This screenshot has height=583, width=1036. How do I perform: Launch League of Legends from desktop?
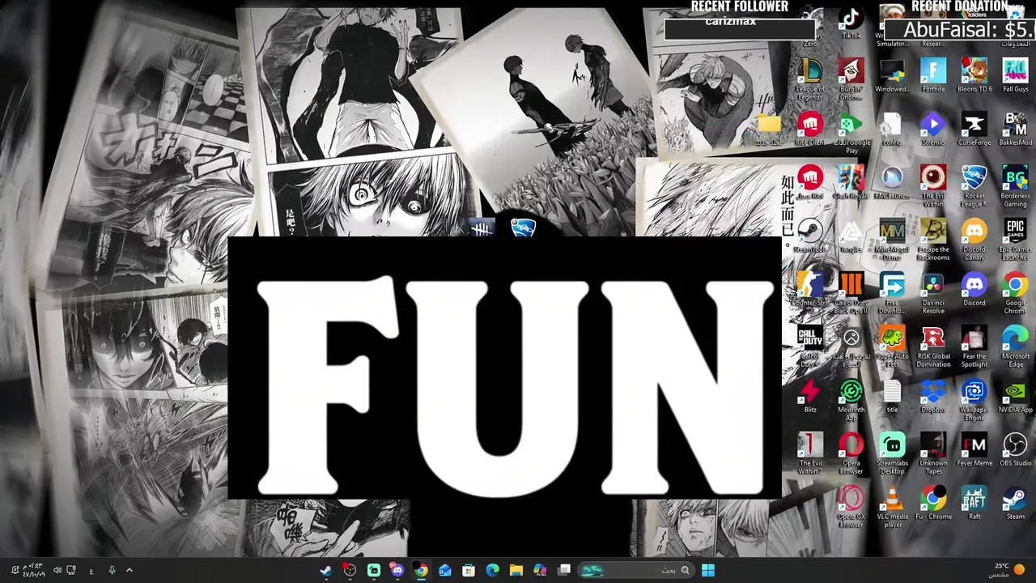tap(810, 79)
